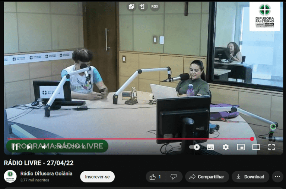This screenshot has width=286, height=189.
Task: Activate miniplayer mode
Action: point(241,147)
